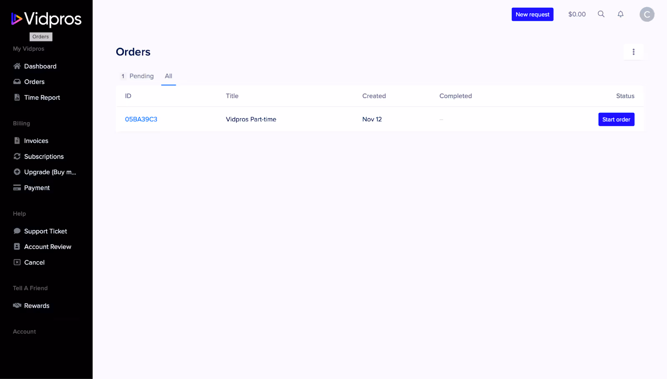This screenshot has width=667, height=379.
Task: Click the Invoices document icon
Action: (x=17, y=141)
